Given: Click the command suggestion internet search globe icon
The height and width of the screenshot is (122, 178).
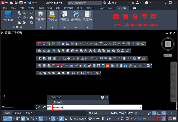Looking at the screenshot, I should (x=106, y=97).
